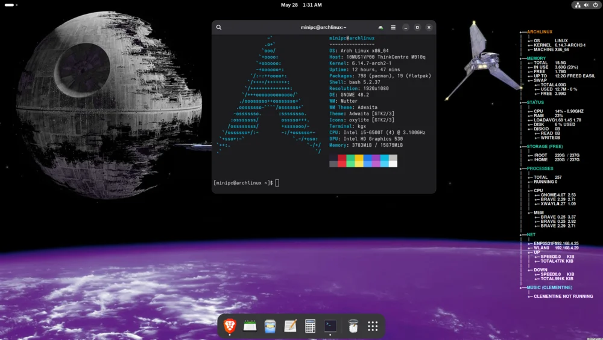
Task: Click the Icons: oxylite [GTK2/3] line
Action: 361,120
